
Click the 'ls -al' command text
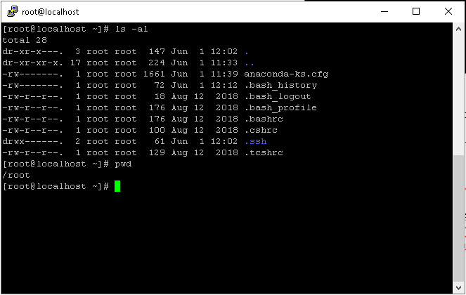coord(131,29)
